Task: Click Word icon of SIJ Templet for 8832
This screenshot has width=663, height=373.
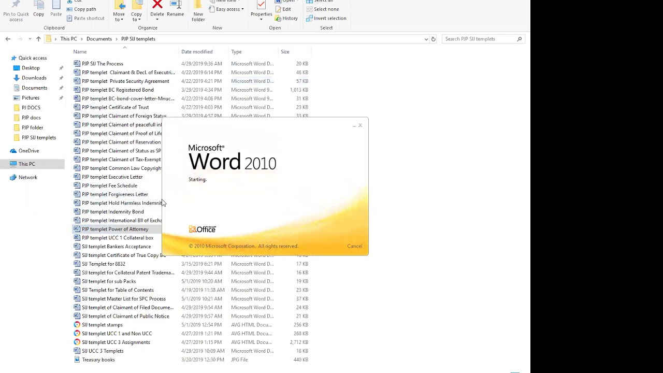Action: 77,264
